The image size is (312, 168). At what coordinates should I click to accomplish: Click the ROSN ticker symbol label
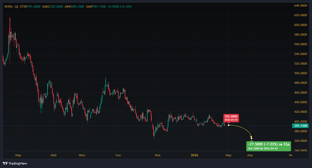point(8,6)
